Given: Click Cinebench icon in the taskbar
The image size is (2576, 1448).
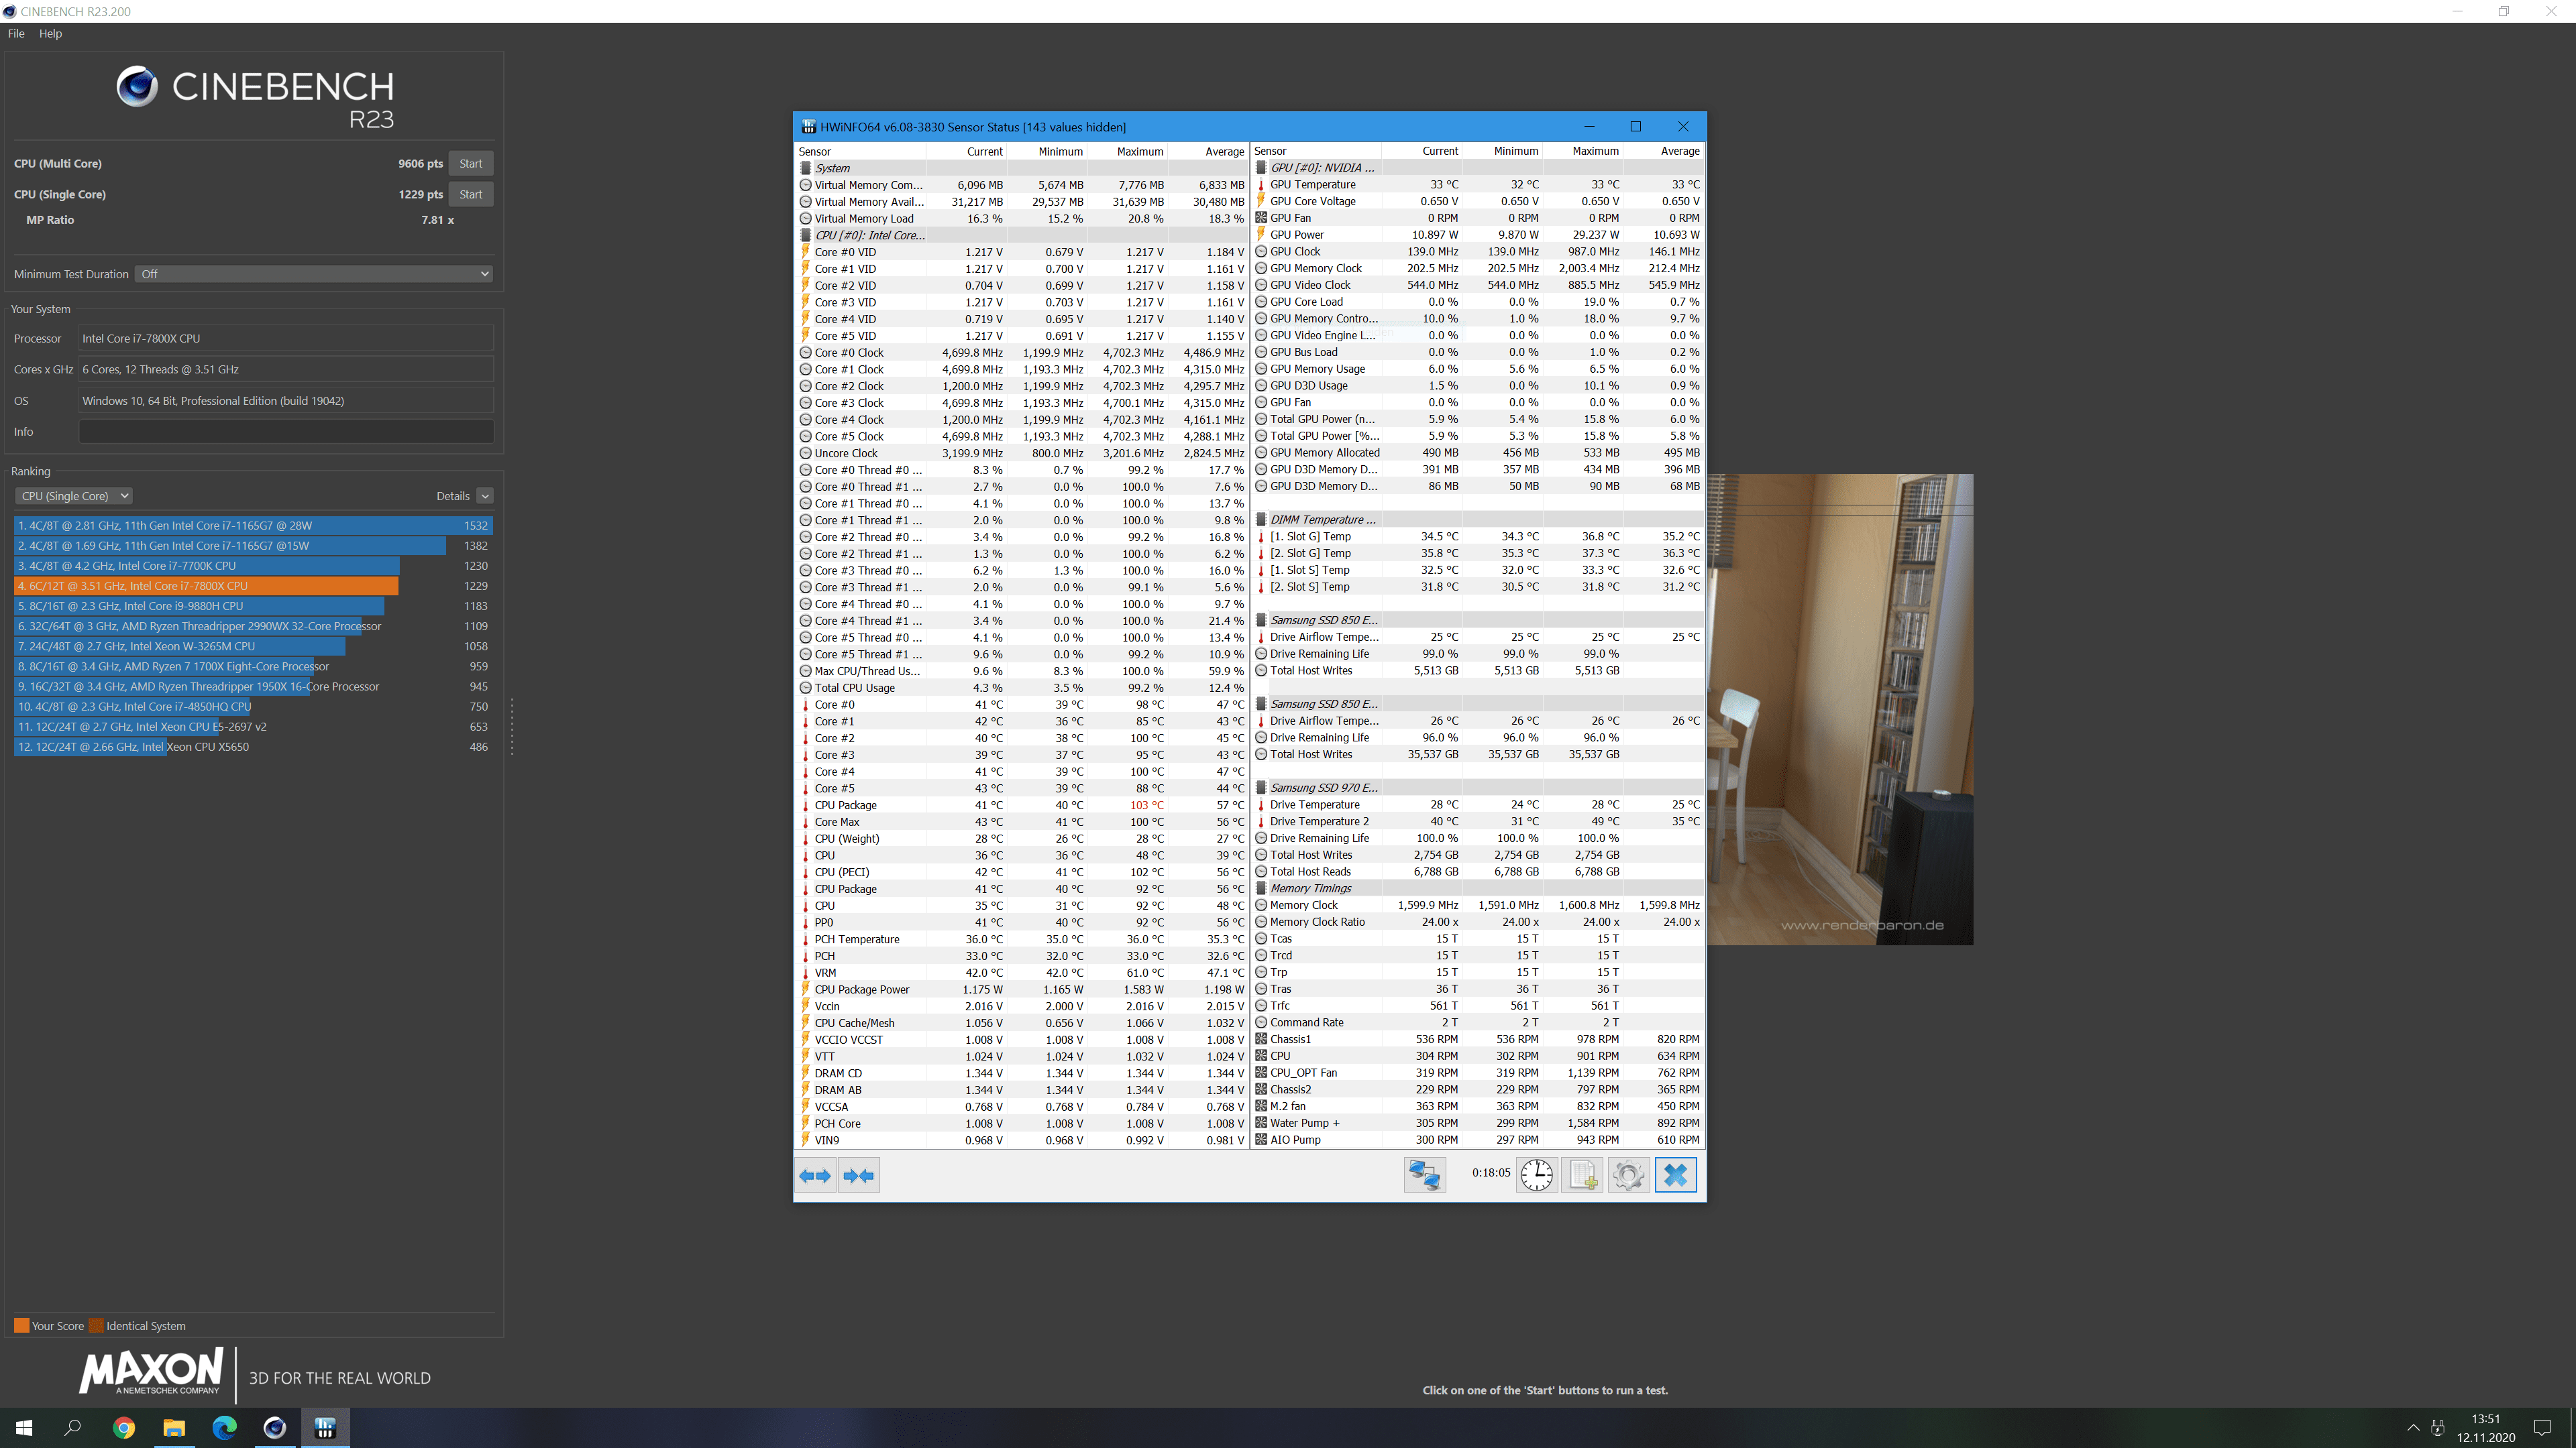Looking at the screenshot, I should click(275, 1427).
